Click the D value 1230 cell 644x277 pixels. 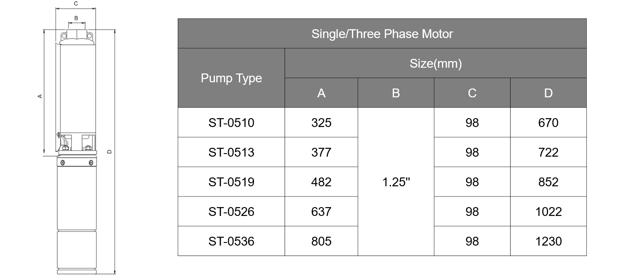click(x=548, y=241)
